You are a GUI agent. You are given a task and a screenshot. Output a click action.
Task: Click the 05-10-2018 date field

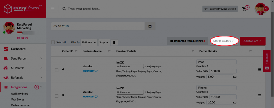click(98, 26)
